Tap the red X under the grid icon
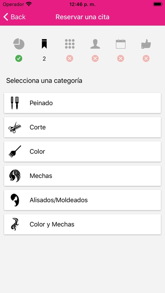Image resolution: width=165 pixels, height=293 pixels. [x=70, y=59]
